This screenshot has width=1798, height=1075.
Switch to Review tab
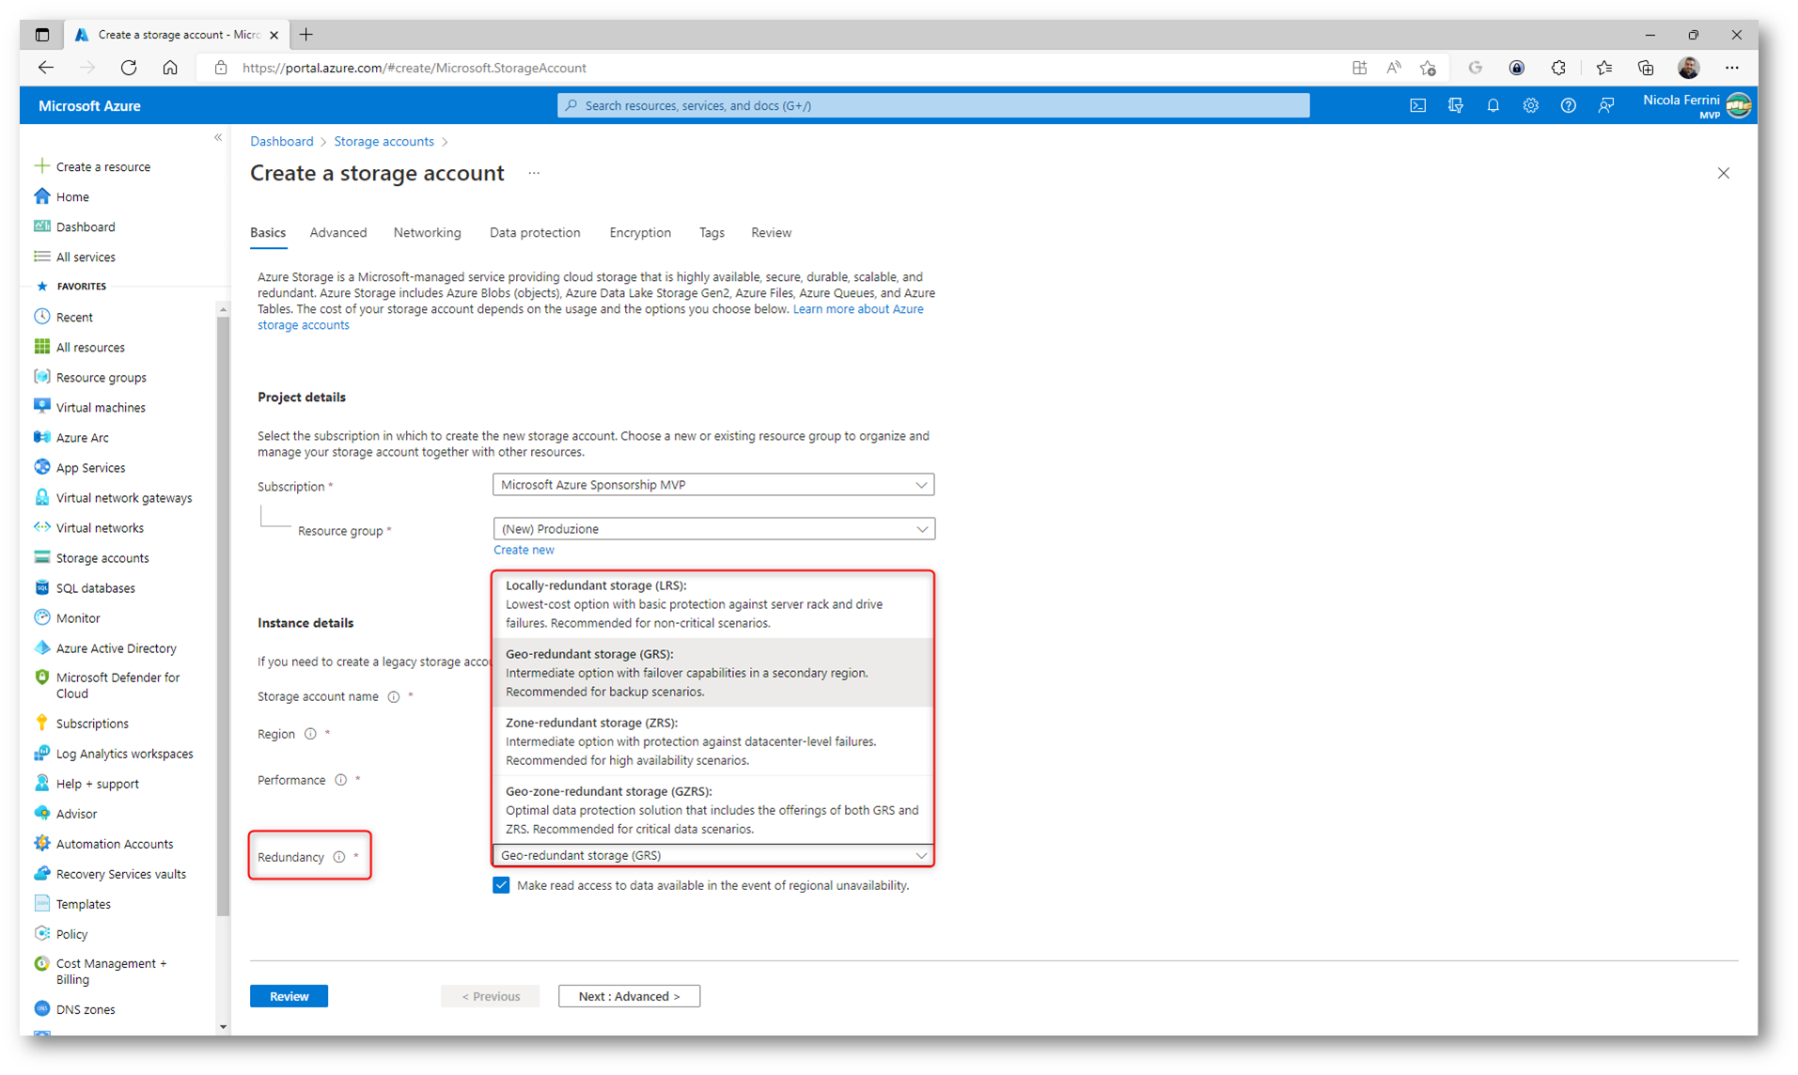771,232
